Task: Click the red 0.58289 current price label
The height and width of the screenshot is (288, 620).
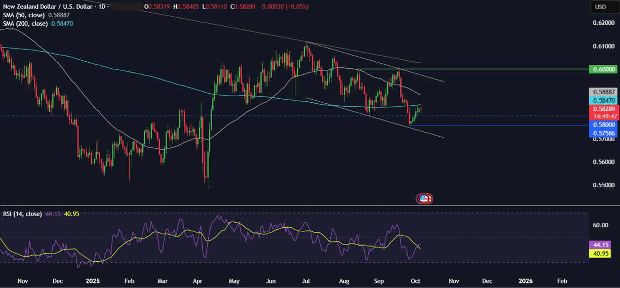Action: (603, 109)
